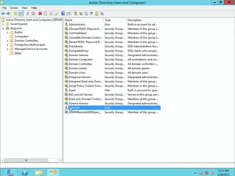The width and height of the screenshot is (235, 176).
Task: Select the Cert Publishers group
Action: (x=112, y=33)
